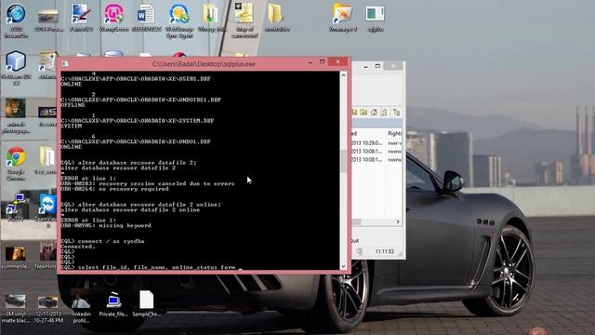Click the home directory icon in background window
The height and width of the screenshot is (335, 595).
(374, 112)
